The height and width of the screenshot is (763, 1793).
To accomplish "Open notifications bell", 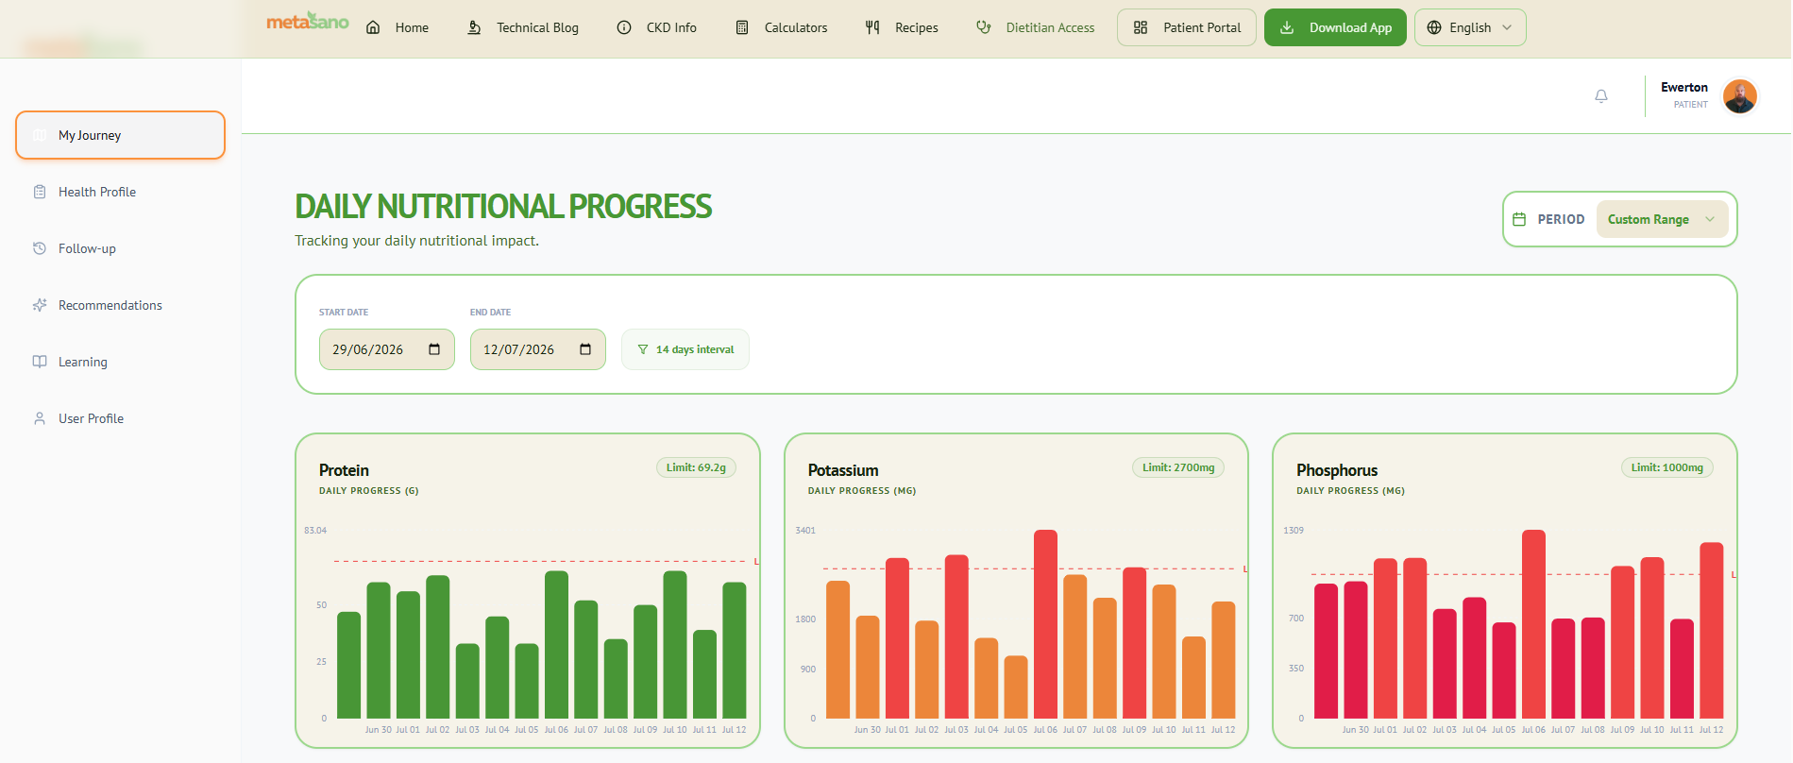I will pyautogui.click(x=1601, y=96).
